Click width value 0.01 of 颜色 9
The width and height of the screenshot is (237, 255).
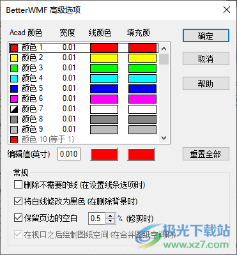pyautogui.click(x=69, y=129)
